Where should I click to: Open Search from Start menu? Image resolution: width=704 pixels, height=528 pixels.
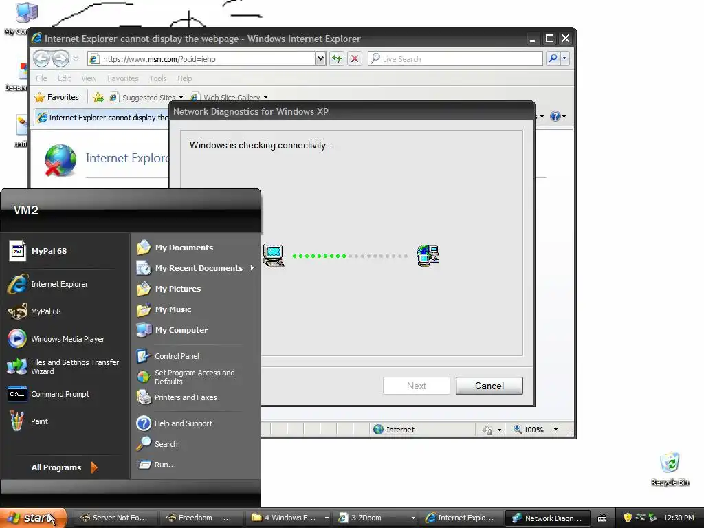pos(195,444)
